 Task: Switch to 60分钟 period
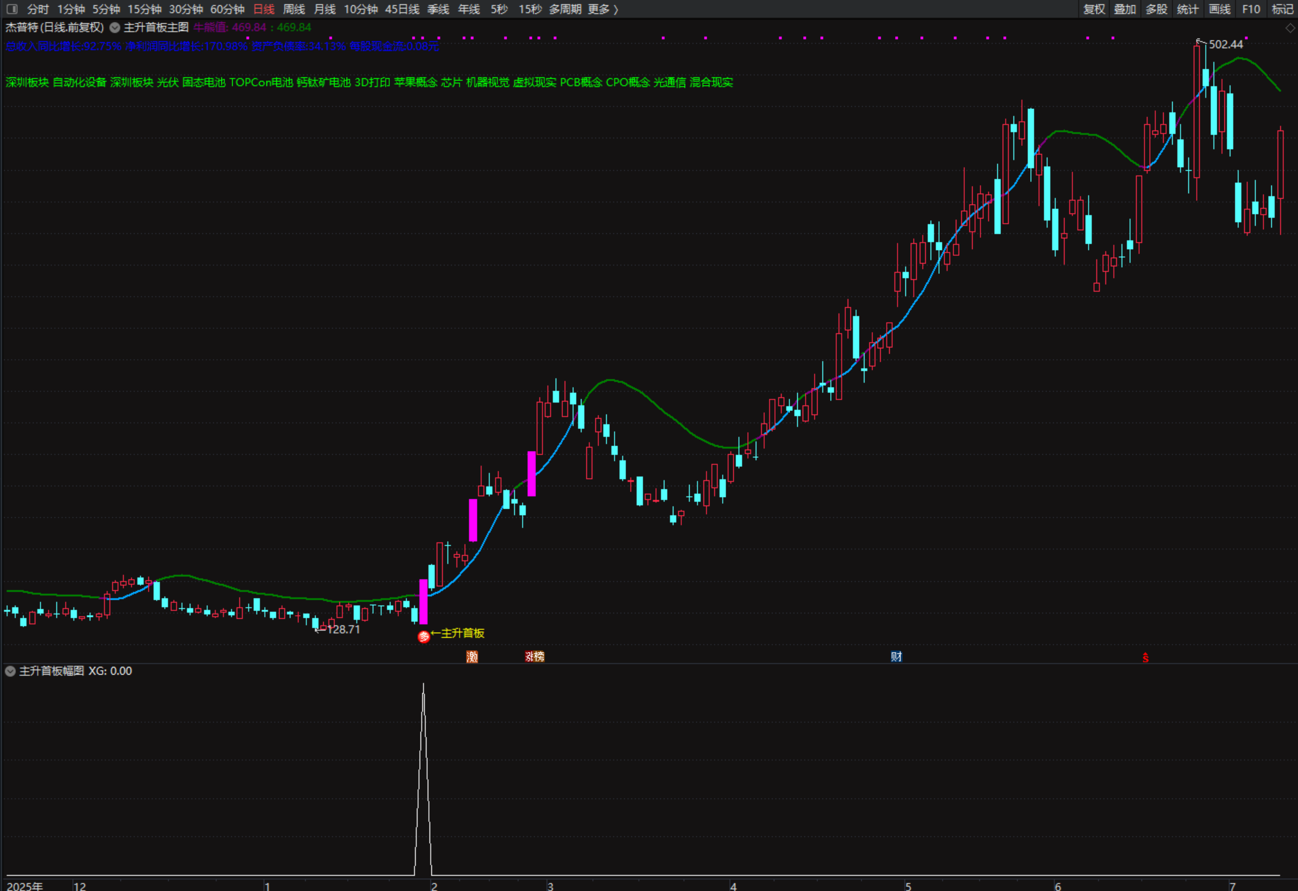[x=227, y=9]
